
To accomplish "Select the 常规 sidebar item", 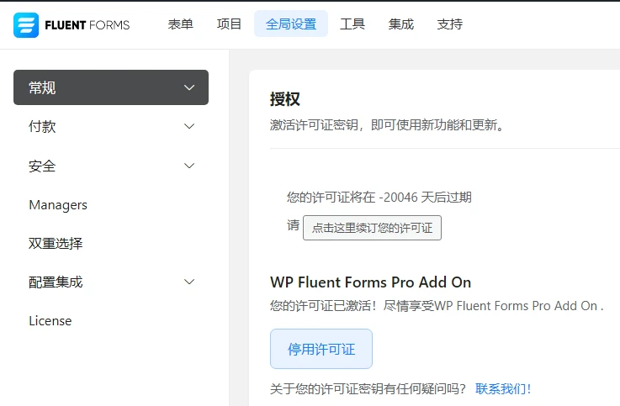I will coord(111,87).
